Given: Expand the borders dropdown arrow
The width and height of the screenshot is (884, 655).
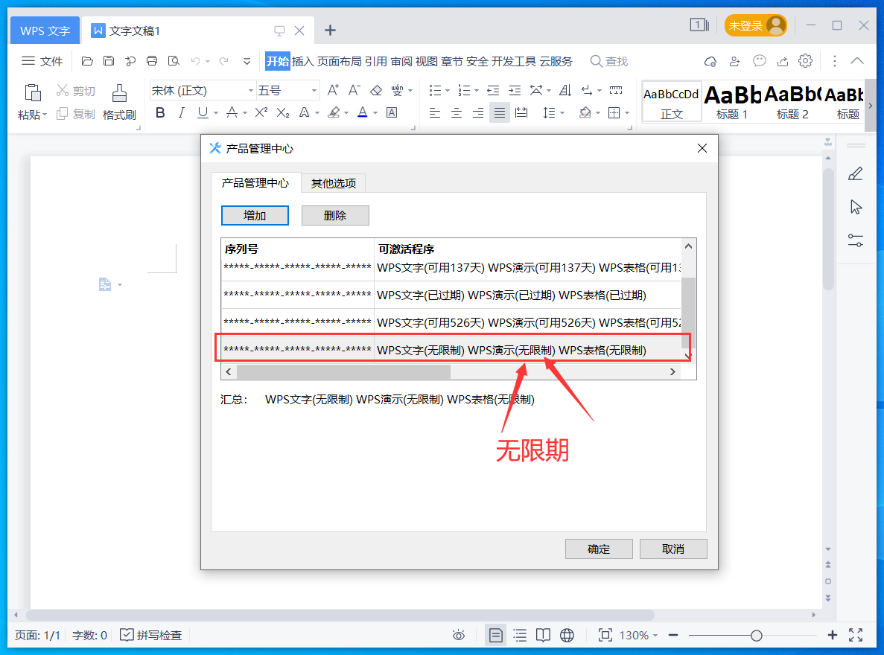Looking at the screenshot, I should (627, 113).
